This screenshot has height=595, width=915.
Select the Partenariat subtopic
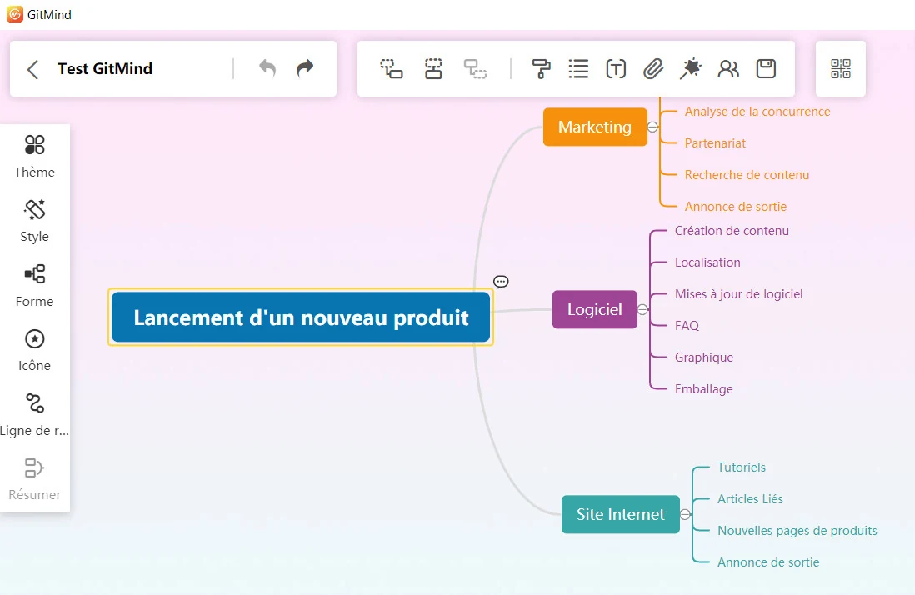716,143
